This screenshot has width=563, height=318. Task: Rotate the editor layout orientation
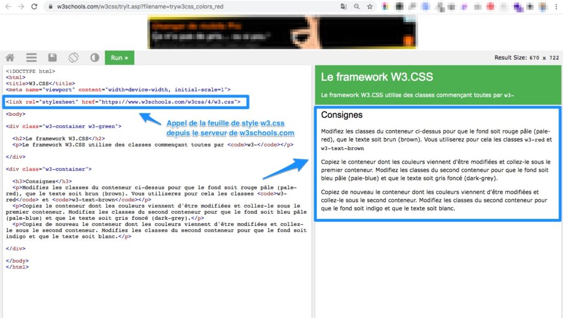point(73,57)
